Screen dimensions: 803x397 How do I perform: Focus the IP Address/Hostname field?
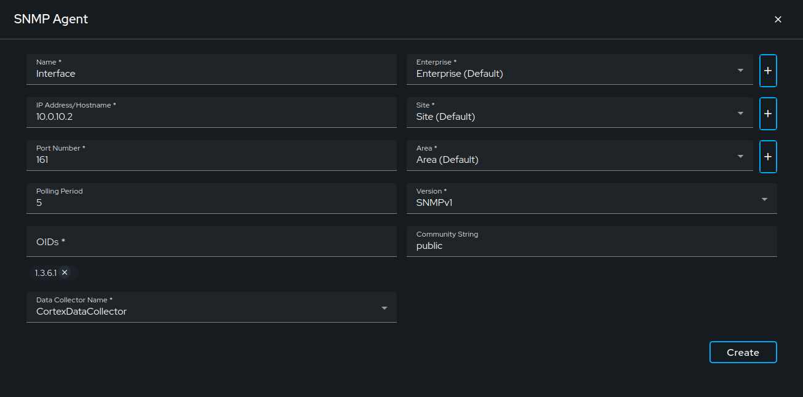212,112
